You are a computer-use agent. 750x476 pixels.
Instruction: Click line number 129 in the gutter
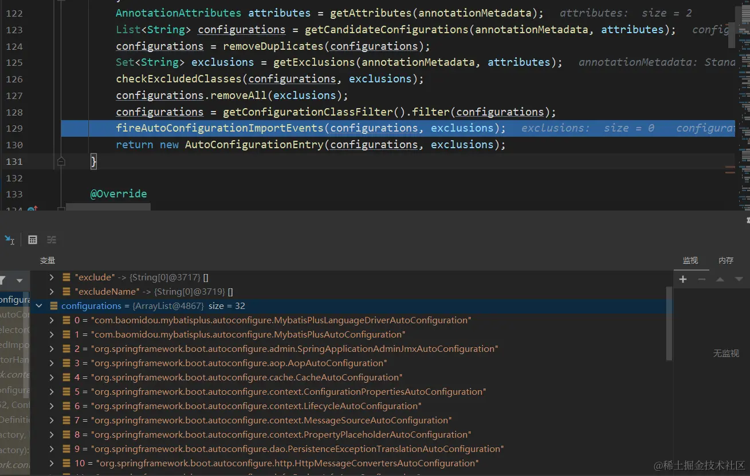[14, 128]
